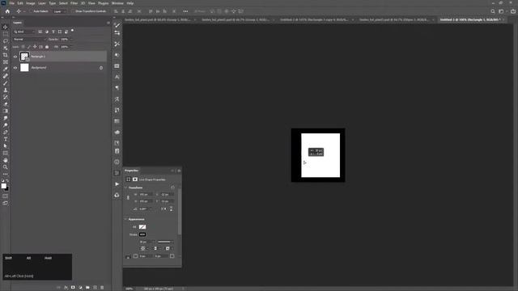Open the Edit Toolbar three-dots button
The width and height of the screenshot is (518, 291).
[x=6, y=174]
